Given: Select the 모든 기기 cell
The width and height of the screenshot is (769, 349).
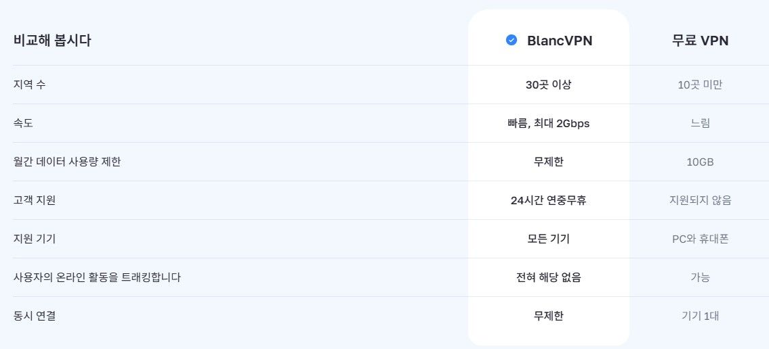Looking at the screenshot, I should point(548,239).
